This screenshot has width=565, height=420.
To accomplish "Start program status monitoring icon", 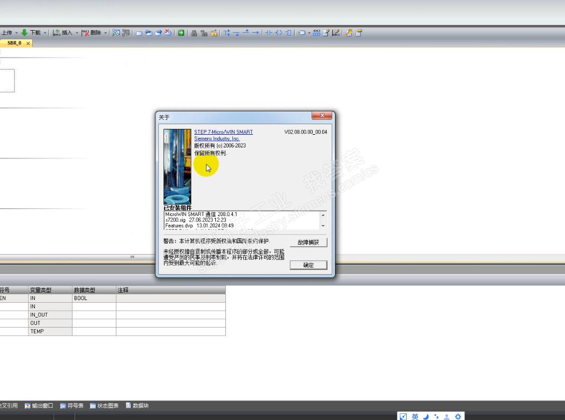I will coord(116,33).
